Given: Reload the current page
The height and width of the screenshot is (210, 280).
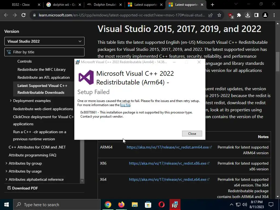Looking at the screenshot, I should pos(24,15).
